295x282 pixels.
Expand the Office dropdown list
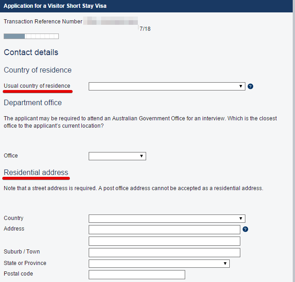(117, 156)
